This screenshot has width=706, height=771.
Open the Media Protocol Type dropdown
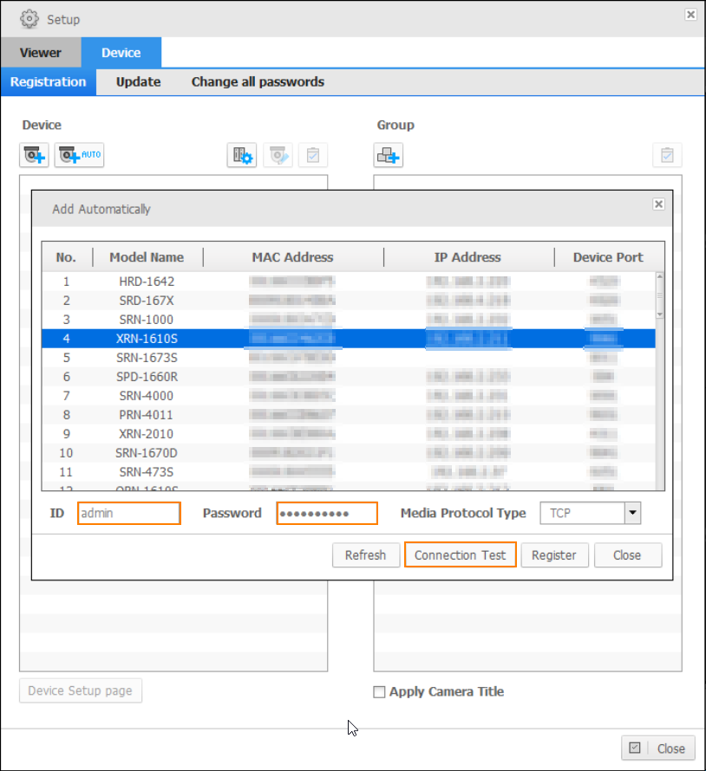[632, 513]
